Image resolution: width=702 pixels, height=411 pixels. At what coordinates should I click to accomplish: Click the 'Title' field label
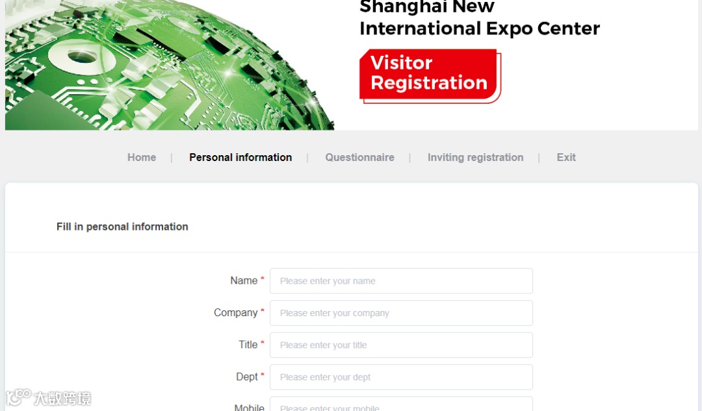(248, 345)
